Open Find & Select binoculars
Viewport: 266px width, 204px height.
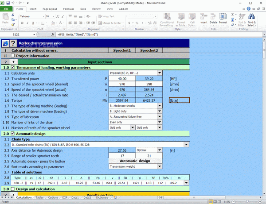click(251, 20)
